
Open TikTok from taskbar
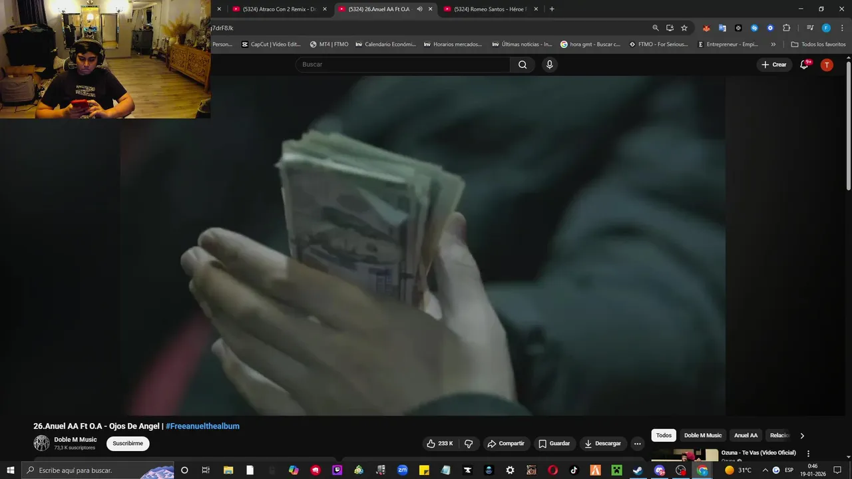[x=574, y=470]
